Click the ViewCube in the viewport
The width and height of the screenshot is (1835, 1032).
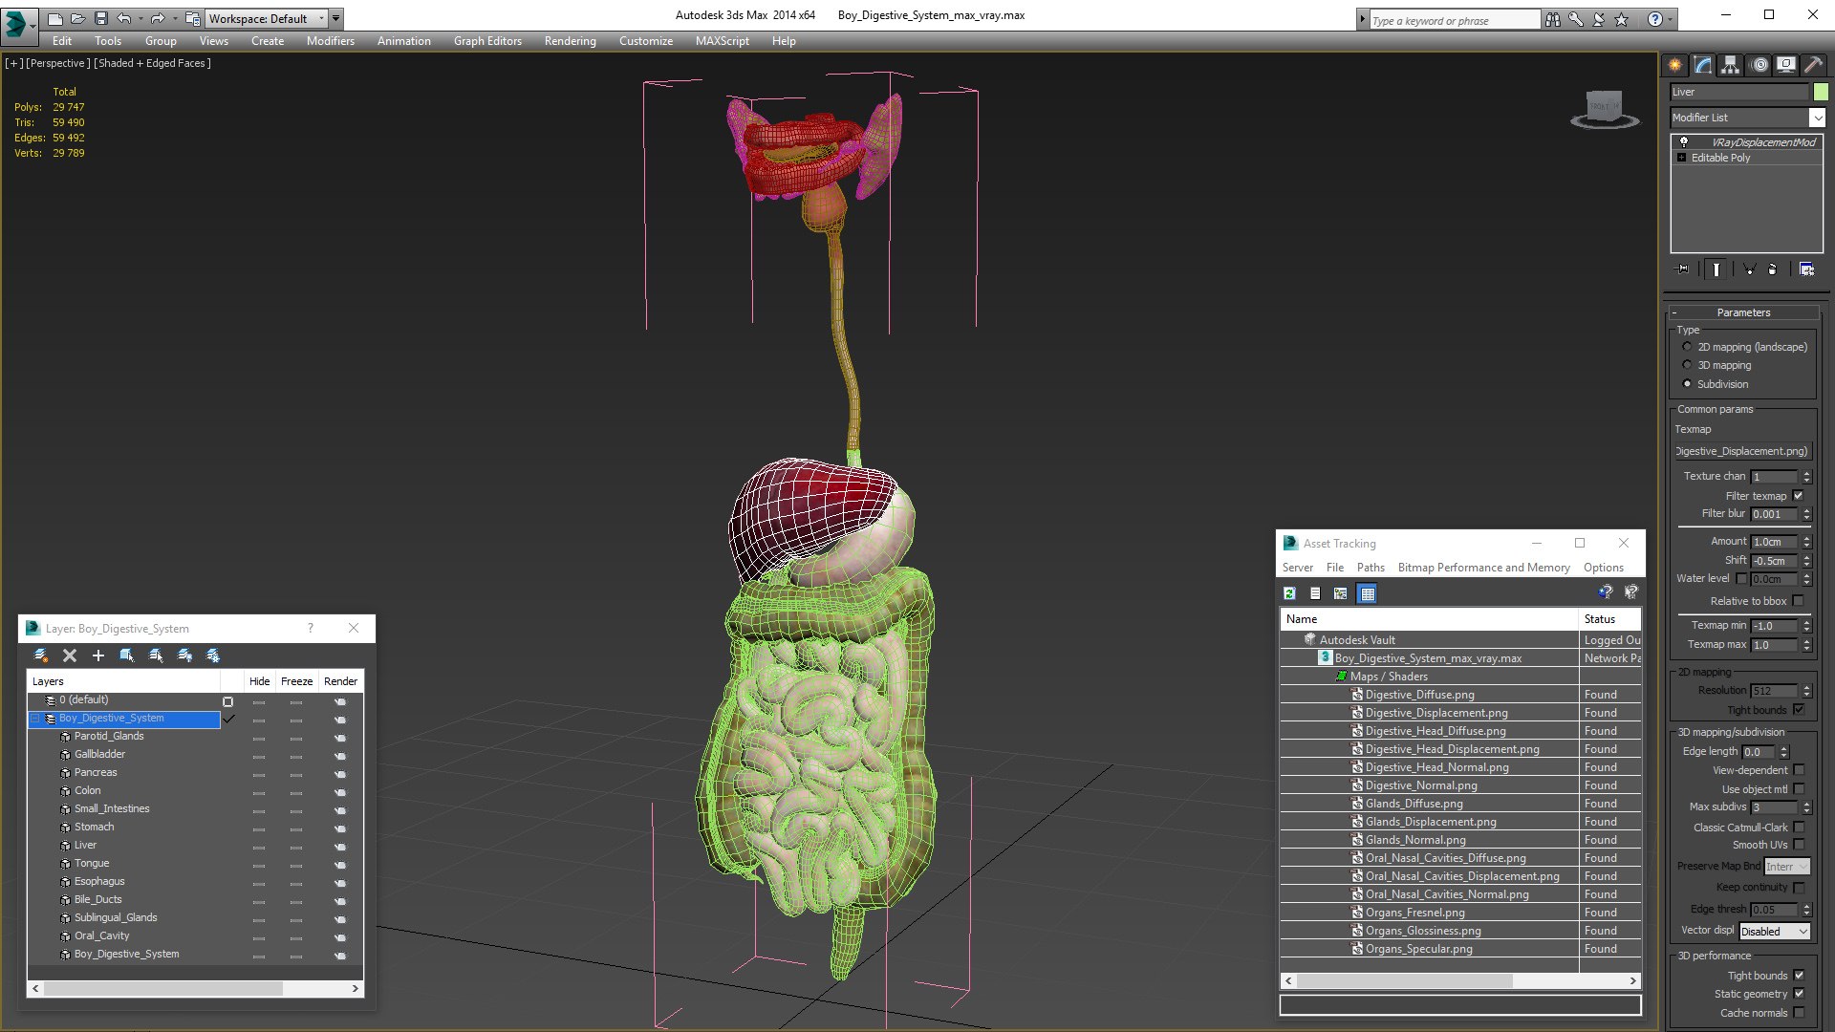(1605, 108)
